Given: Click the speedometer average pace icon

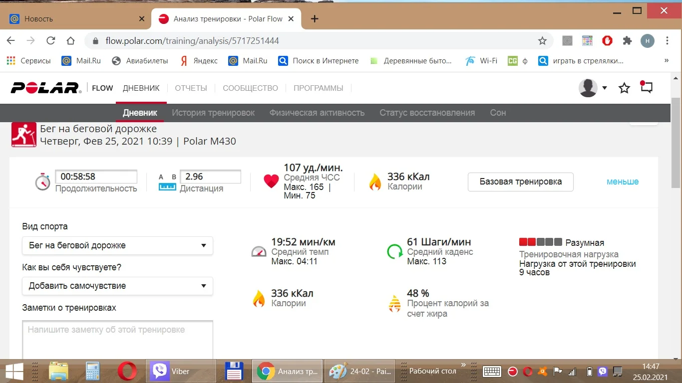Looking at the screenshot, I should click(259, 251).
